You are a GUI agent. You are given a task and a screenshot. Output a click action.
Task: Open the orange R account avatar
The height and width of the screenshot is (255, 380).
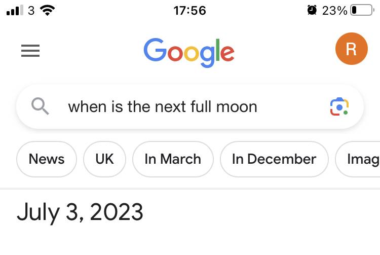[x=352, y=49]
